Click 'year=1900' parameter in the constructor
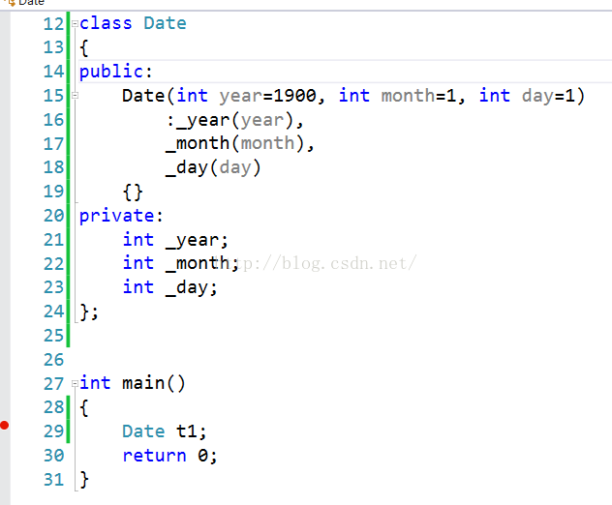Viewport: 612px width, 505px height. click(267, 96)
